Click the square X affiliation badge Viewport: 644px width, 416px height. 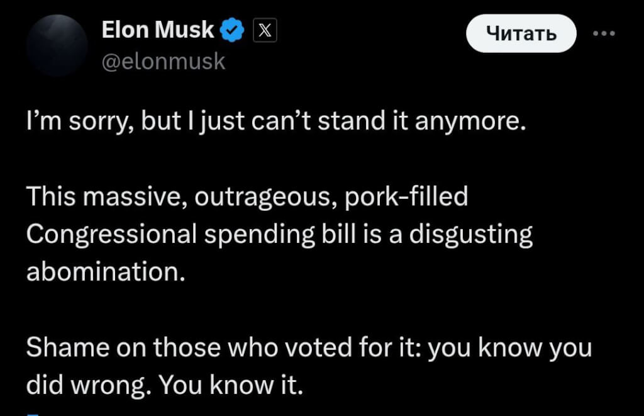click(265, 30)
